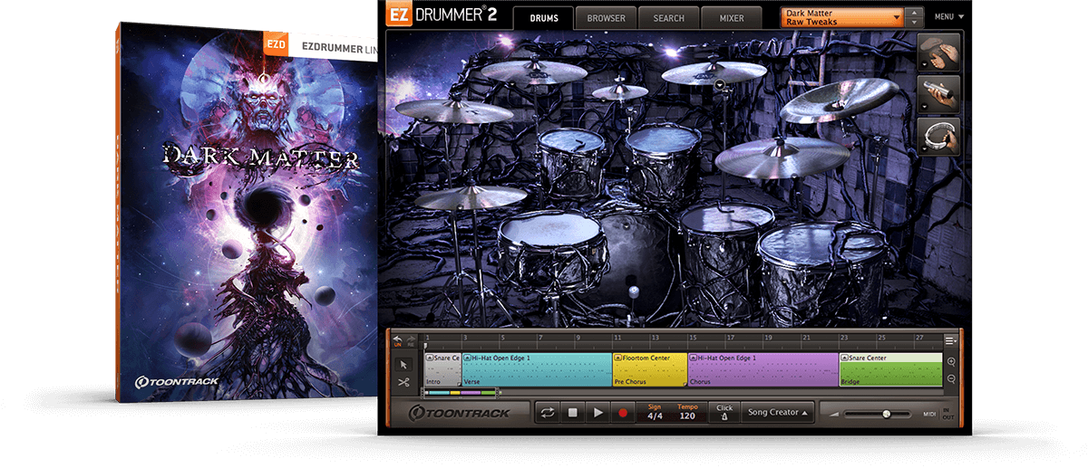Stop playback with the stop button

tap(572, 413)
